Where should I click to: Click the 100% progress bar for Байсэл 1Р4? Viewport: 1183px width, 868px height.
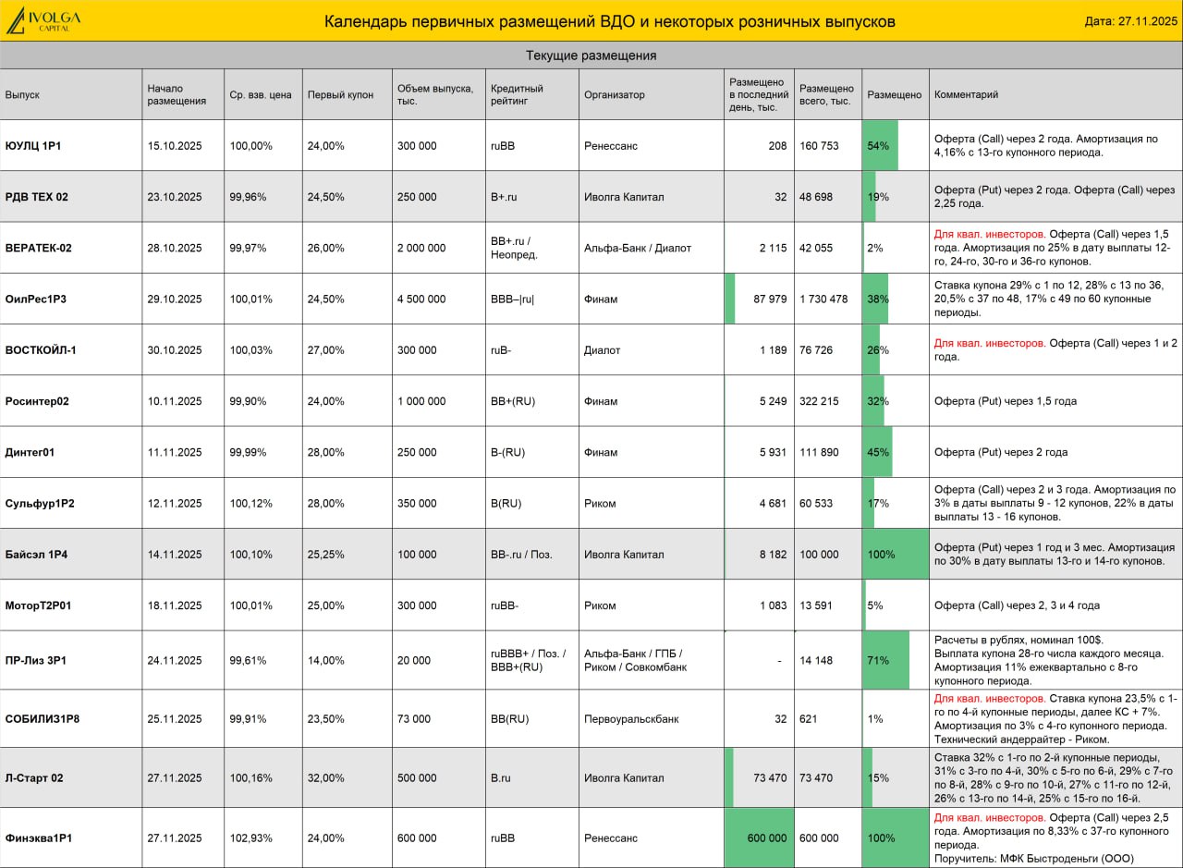click(896, 555)
